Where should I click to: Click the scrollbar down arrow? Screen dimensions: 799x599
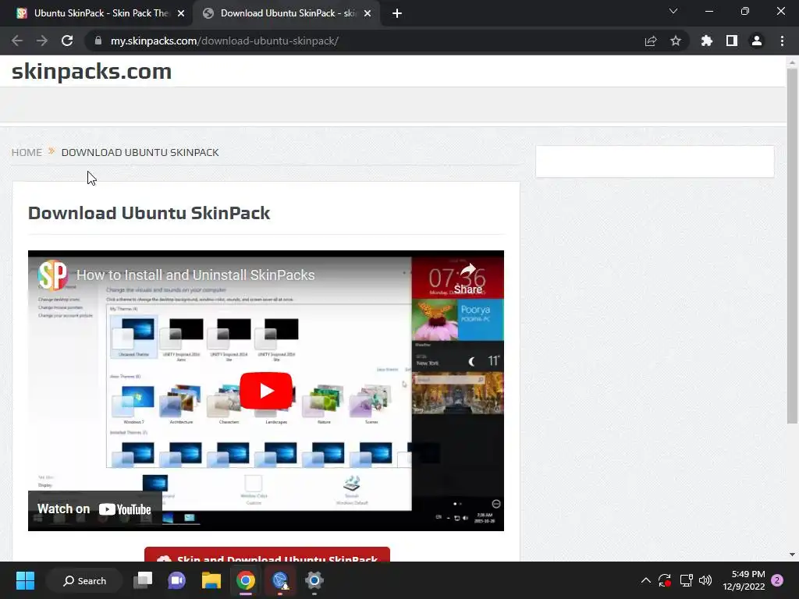(x=792, y=555)
